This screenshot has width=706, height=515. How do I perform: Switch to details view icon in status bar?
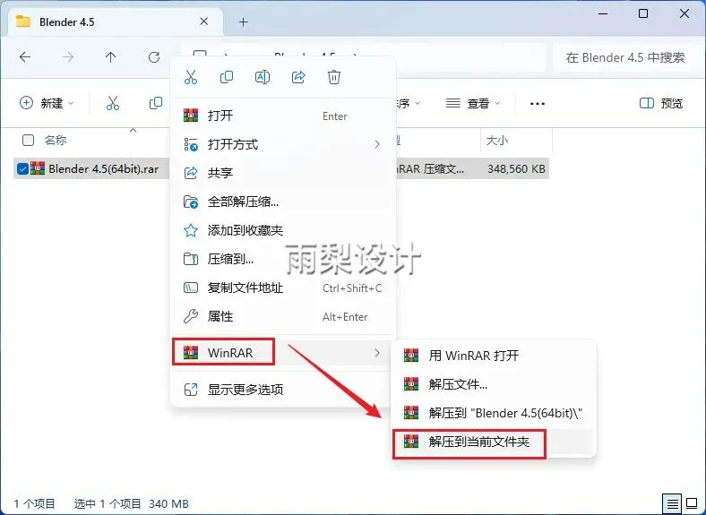click(672, 503)
